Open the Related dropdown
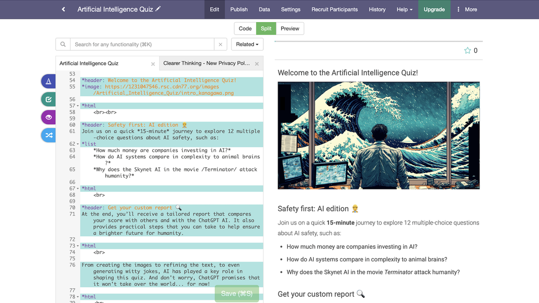This screenshot has width=539, height=303. coord(247,44)
